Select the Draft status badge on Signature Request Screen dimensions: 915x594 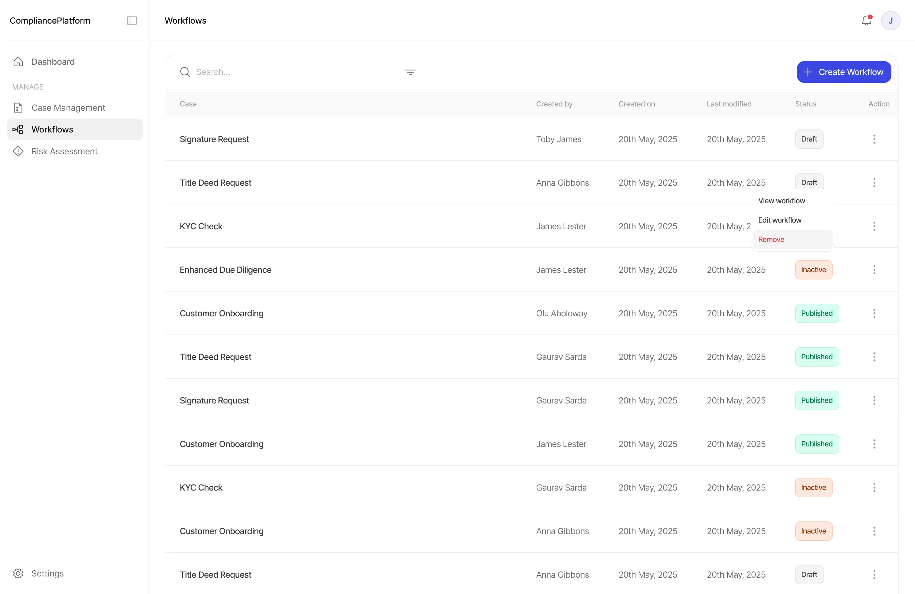[809, 139]
